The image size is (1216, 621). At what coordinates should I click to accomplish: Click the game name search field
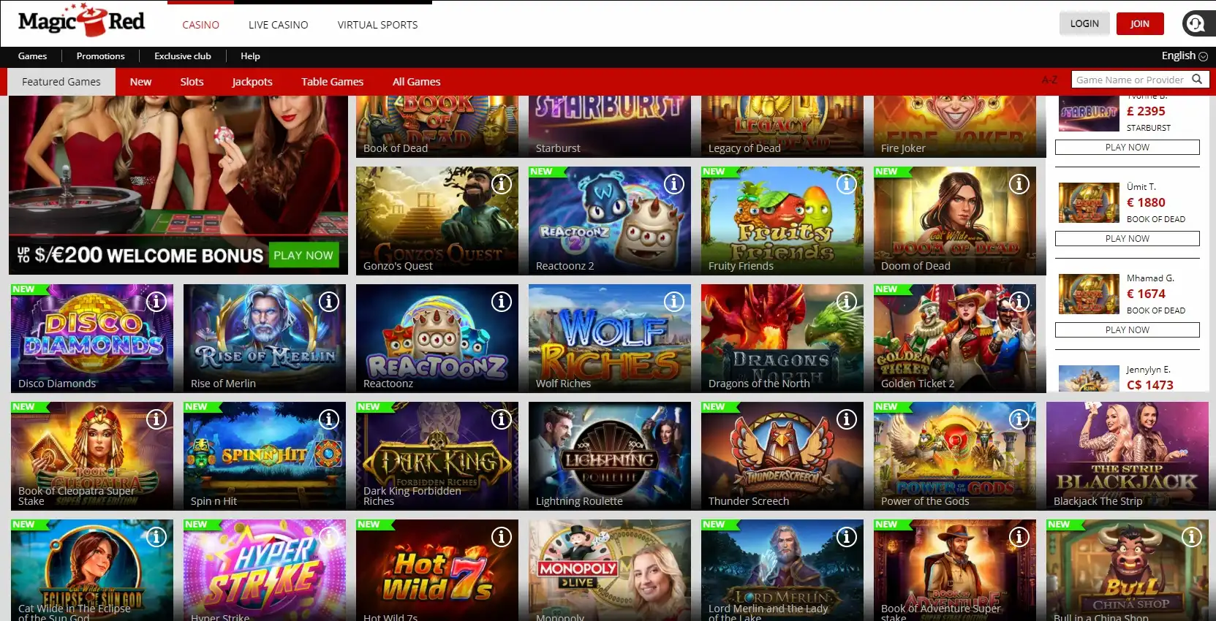(x=1130, y=80)
